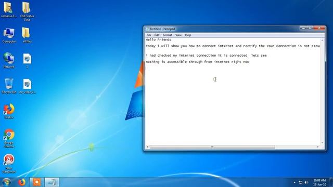The height and width of the screenshot is (187, 333).
Task: Click the line starting 'Today i will show'
Action: coord(233,46)
